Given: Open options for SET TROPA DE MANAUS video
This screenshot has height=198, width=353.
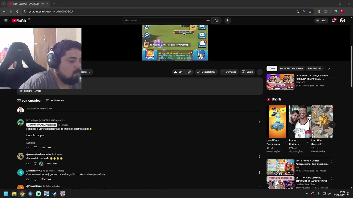Looking at the screenshot, I should [331, 178].
